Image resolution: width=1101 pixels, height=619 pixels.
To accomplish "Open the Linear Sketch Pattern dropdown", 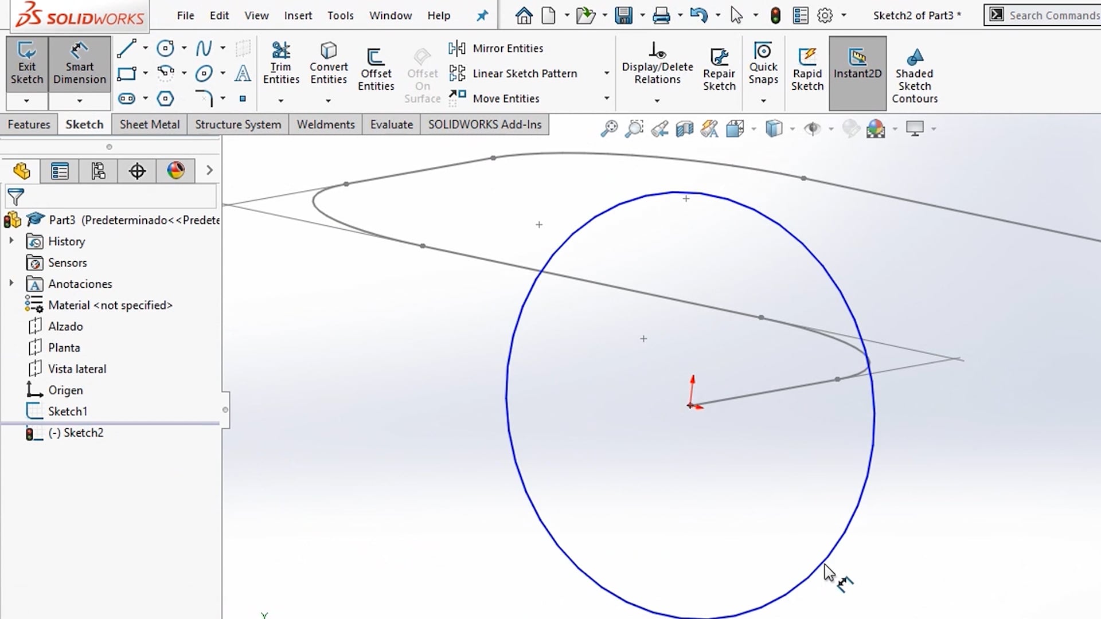I will click(x=607, y=73).
